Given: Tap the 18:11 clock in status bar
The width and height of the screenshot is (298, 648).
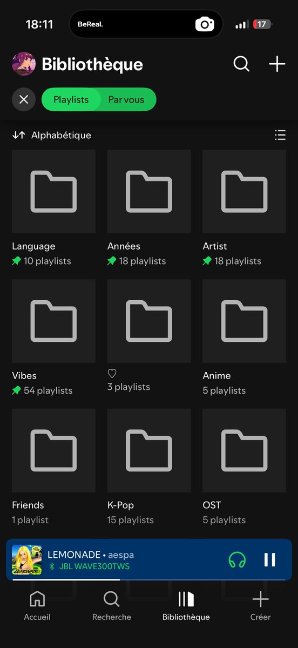Looking at the screenshot, I should [40, 24].
